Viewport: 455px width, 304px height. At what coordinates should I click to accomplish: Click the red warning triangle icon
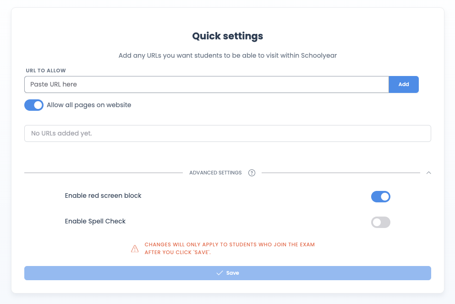point(135,249)
